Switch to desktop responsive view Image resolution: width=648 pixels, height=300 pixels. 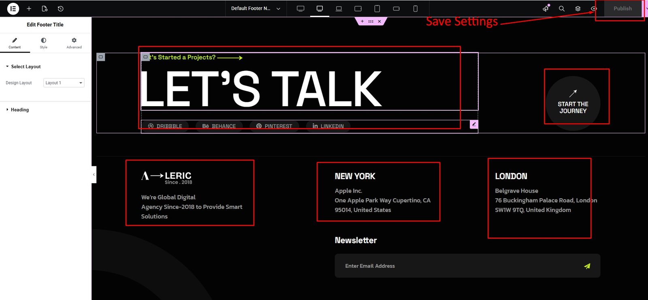(x=320, y=9)
